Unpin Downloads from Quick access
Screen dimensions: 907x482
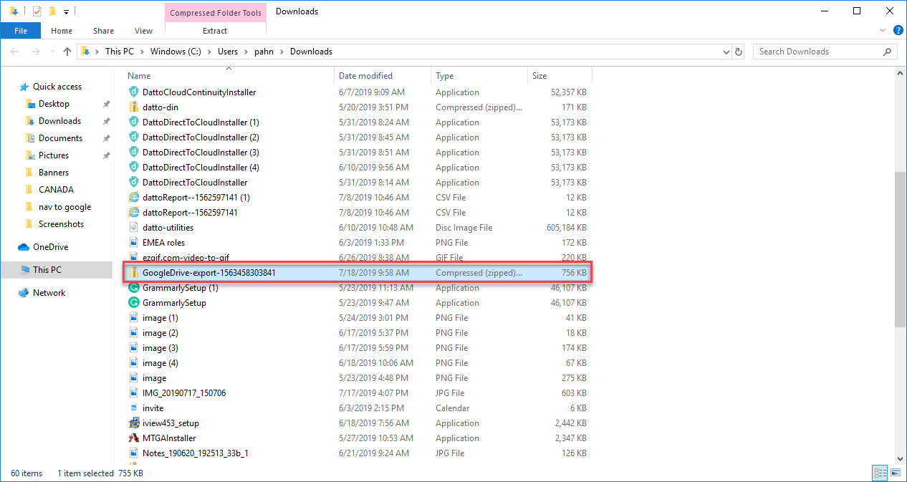point(106,121)
